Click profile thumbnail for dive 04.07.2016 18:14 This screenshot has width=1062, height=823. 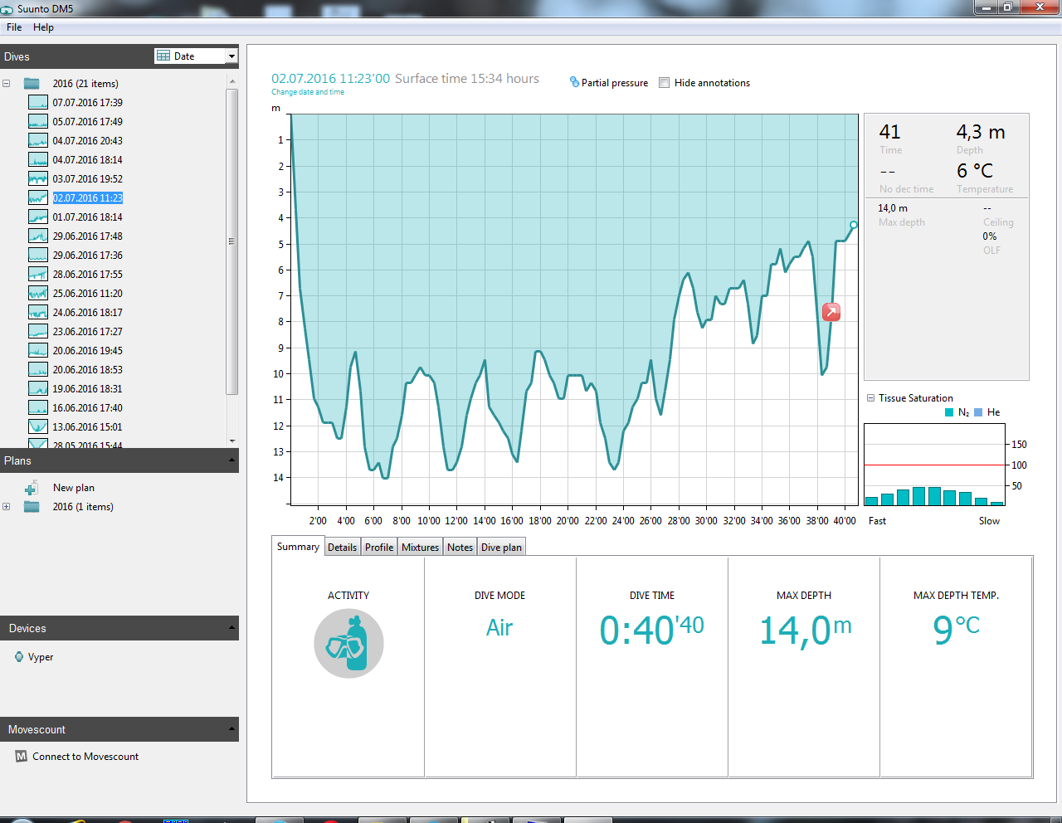pyautogui.click(x=38, y=160)
